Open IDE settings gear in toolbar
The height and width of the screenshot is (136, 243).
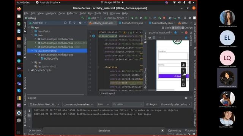[190, 18]
